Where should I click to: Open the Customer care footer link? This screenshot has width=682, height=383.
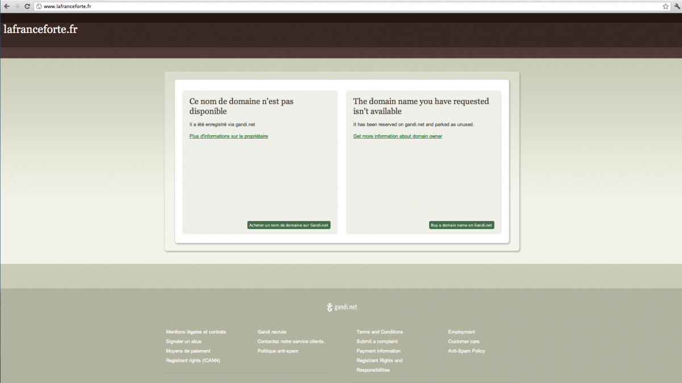tap(464, 342)
